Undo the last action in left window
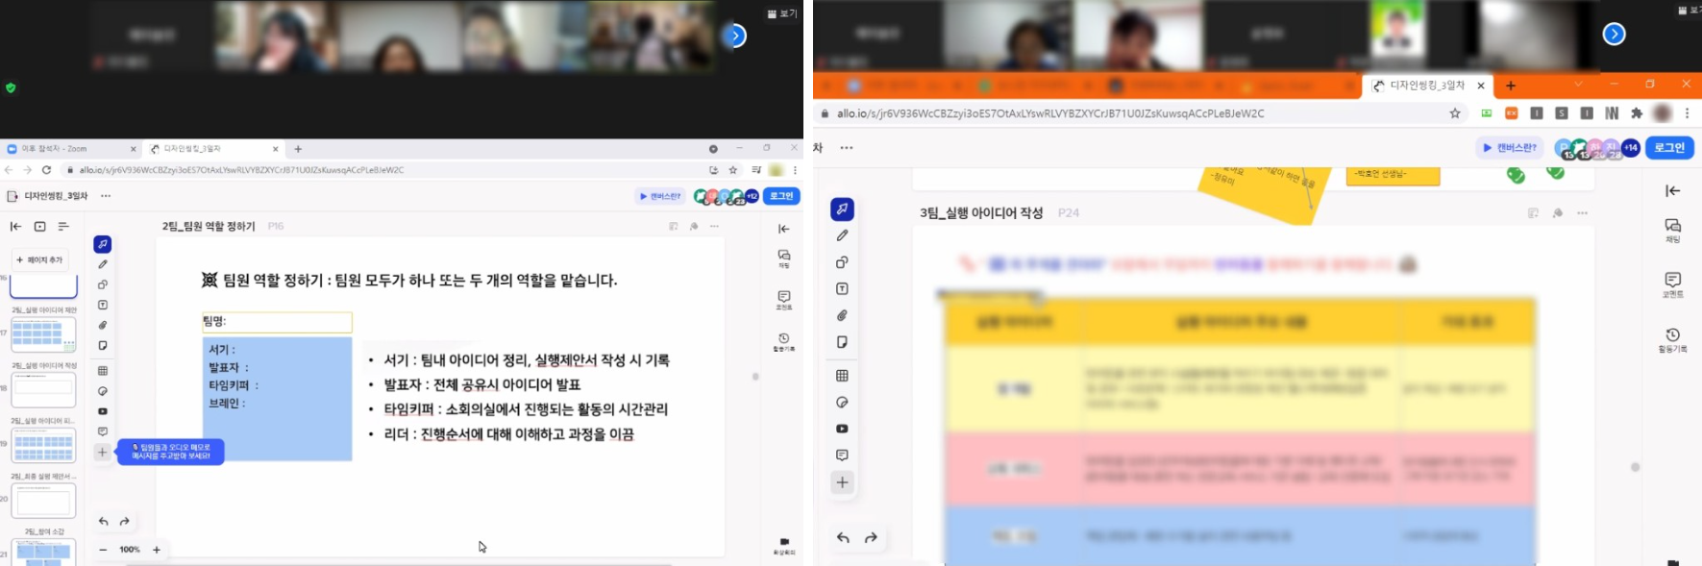1702x566 pixels. pos(104,522)
